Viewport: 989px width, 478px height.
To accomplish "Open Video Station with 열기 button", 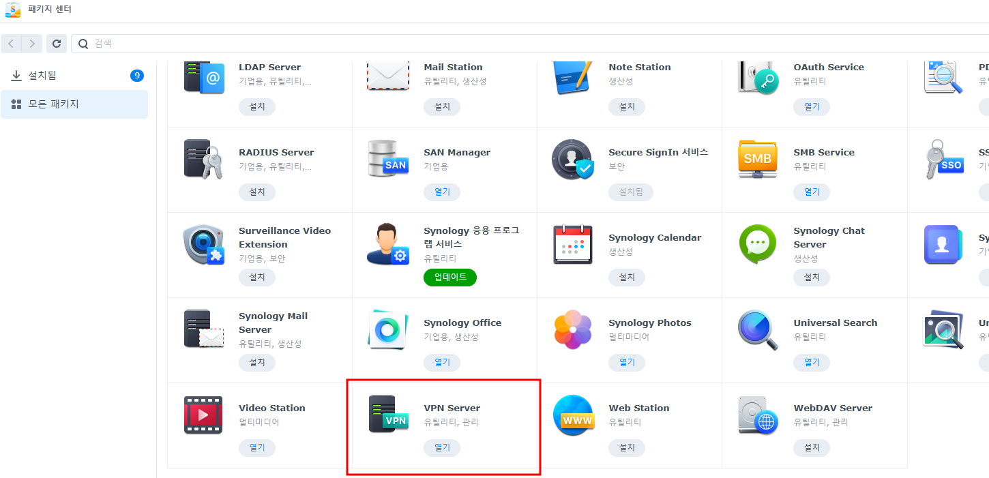I will click(x=257, y=448).
